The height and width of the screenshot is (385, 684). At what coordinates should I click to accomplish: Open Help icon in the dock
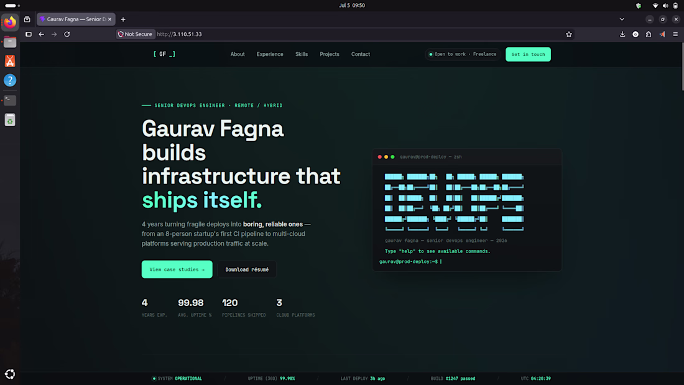(10, 80)
